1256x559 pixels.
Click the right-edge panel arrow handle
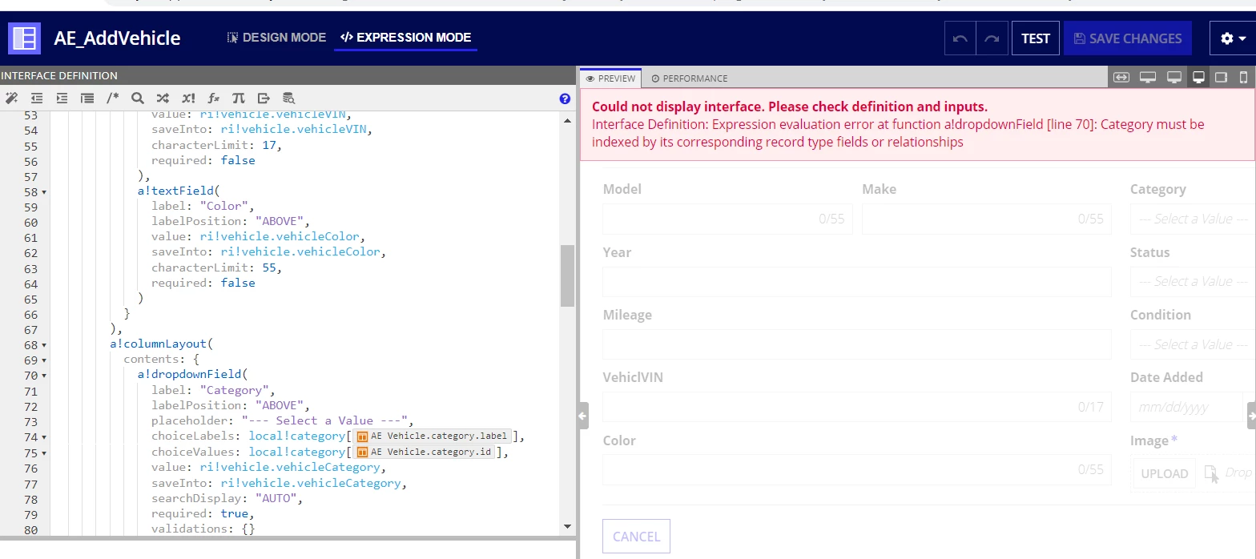click(1251, 416)
